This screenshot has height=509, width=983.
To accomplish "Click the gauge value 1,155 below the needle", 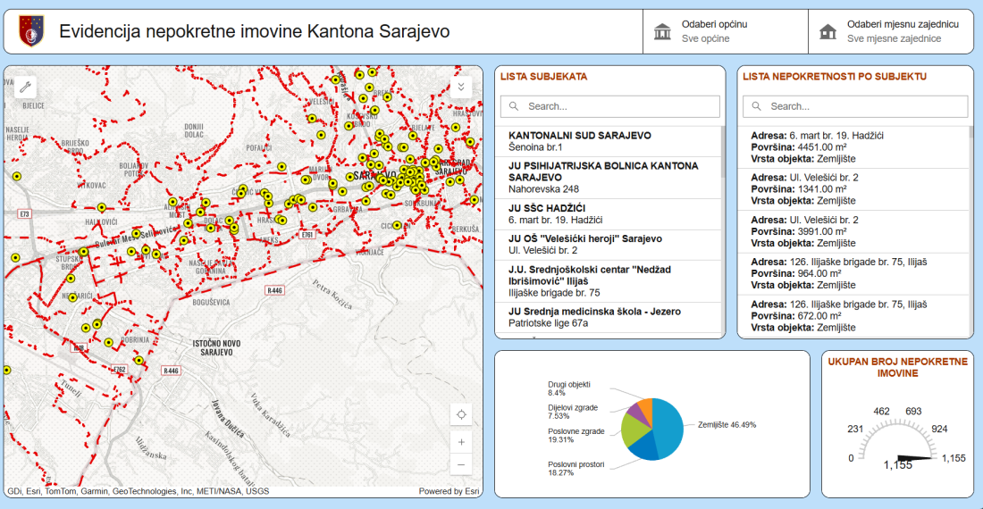I will coord(898,465).
